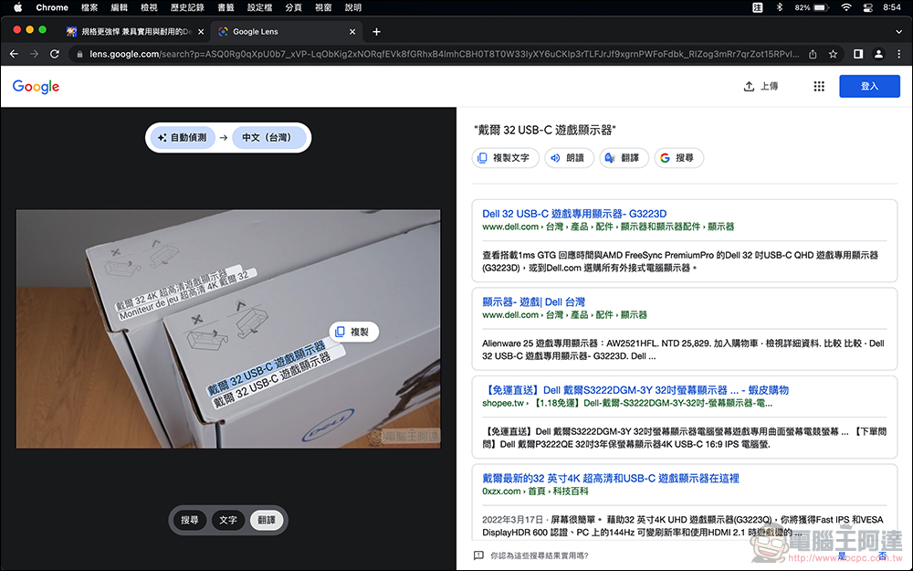This screenshot has height=571, width=913.
Task: Open the Apple menu
Action: click(x=17, y=7)
